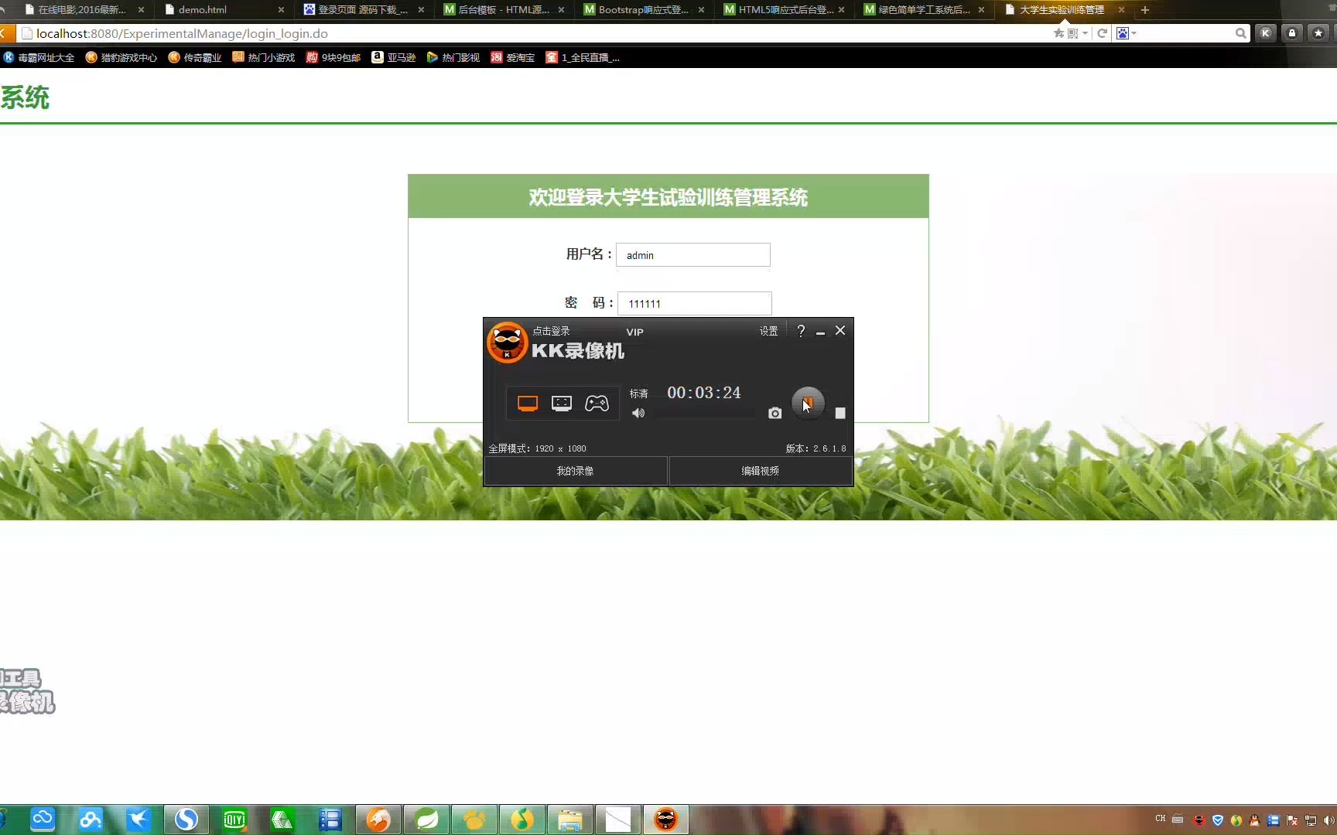Toggle the region capture mode icon
Screen dimensions: 1337x835
561,402
